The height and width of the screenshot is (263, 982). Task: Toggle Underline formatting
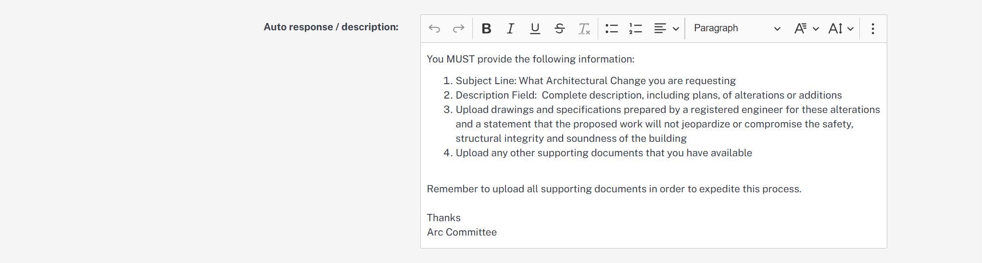point(535,28)
